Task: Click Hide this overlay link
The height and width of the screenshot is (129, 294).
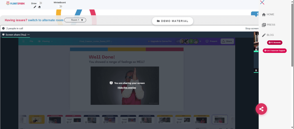Action: (127, 88)
